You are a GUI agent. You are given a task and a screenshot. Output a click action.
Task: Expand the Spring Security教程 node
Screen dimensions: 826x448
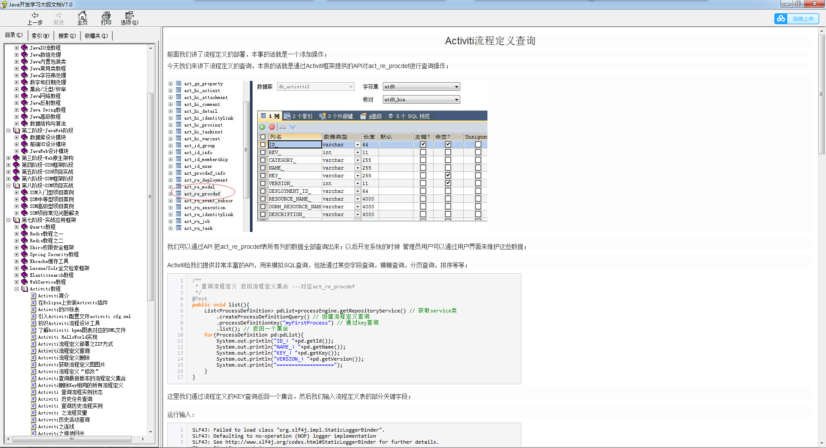click(16, 254)
